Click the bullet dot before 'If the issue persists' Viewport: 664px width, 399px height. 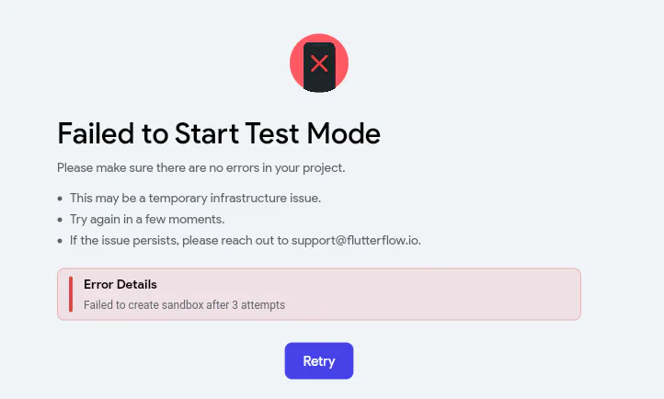[x=60, y=241]
